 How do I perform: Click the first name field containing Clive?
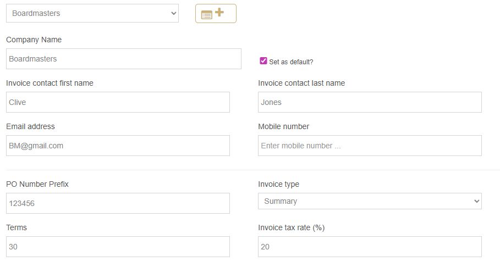point(118,102)
